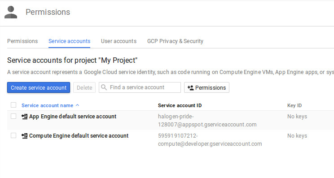Check the App Engine default service account box
The height and width of the screenshot is (178, 334).
coord(13,116)
